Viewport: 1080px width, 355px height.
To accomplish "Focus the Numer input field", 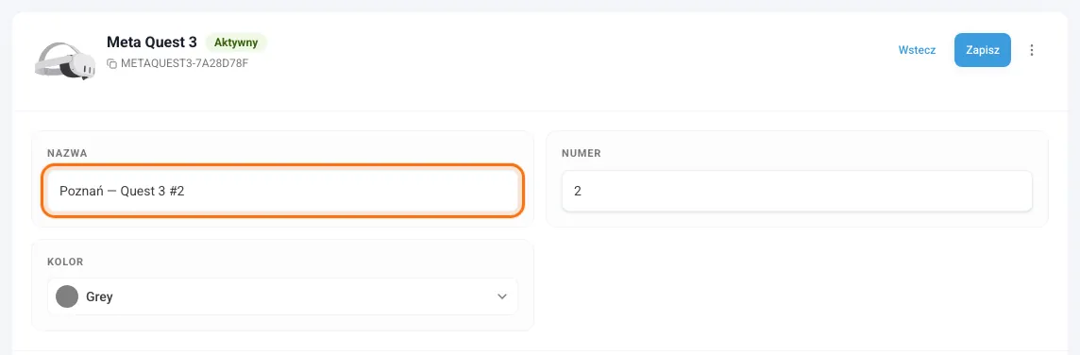I will [797, 191].
